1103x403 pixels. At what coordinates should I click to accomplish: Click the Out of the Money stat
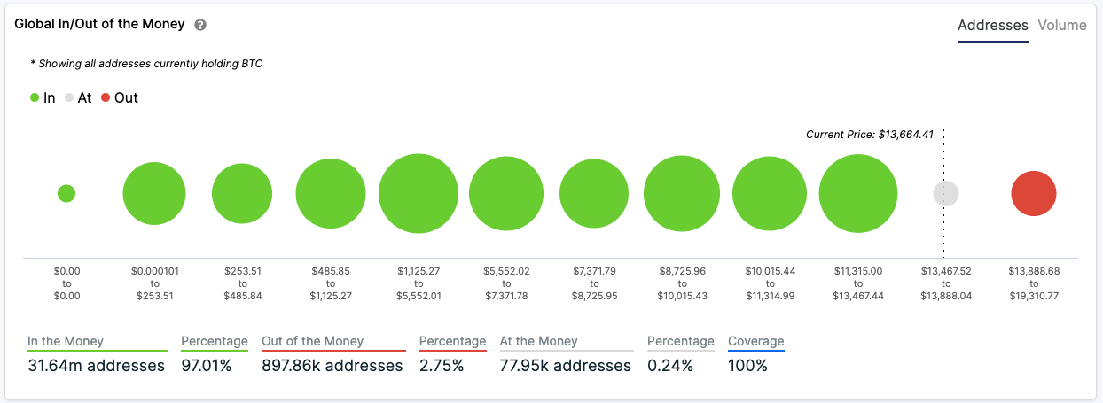332,365
